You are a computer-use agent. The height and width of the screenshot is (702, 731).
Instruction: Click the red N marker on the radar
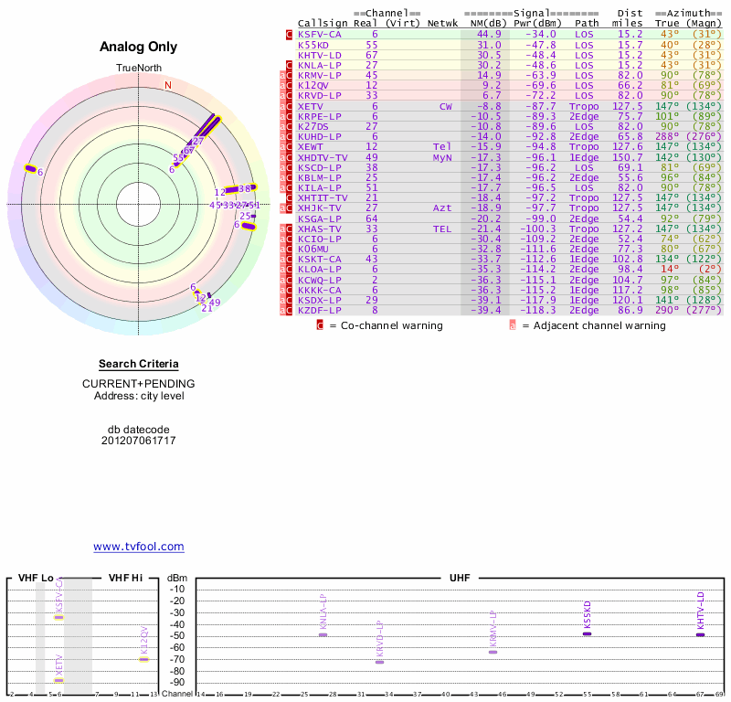pos(168,85)
